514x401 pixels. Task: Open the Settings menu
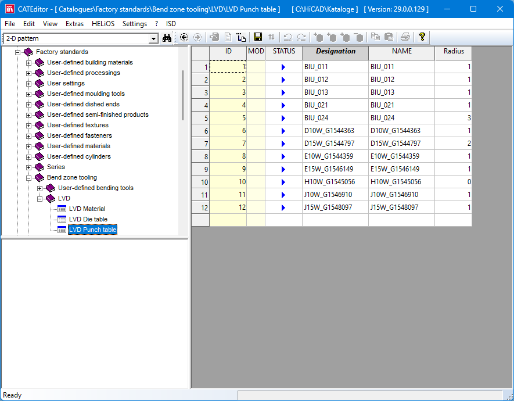(134, 24)
